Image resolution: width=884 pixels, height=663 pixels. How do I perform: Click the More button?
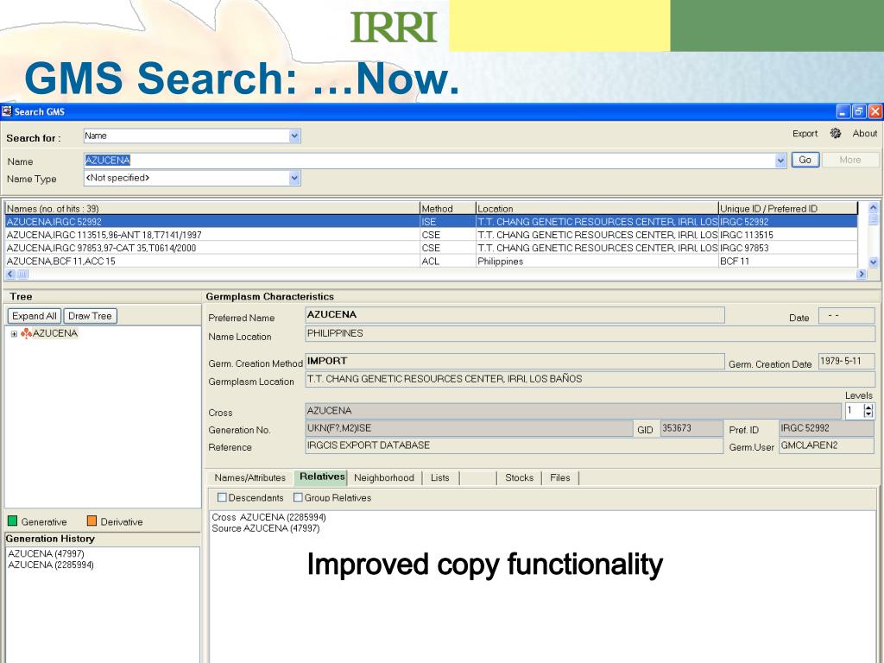(850, 160)
